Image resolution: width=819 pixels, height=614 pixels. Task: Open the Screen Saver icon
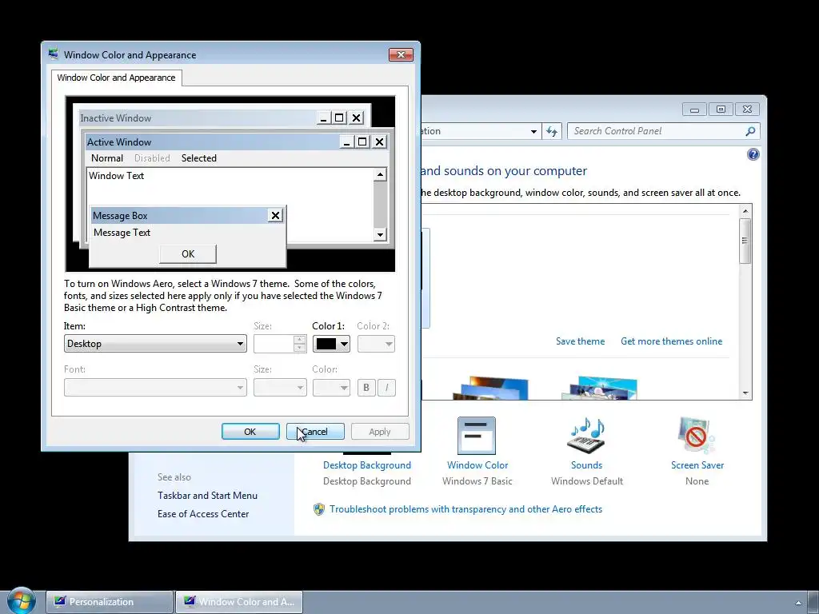[697, 436]
